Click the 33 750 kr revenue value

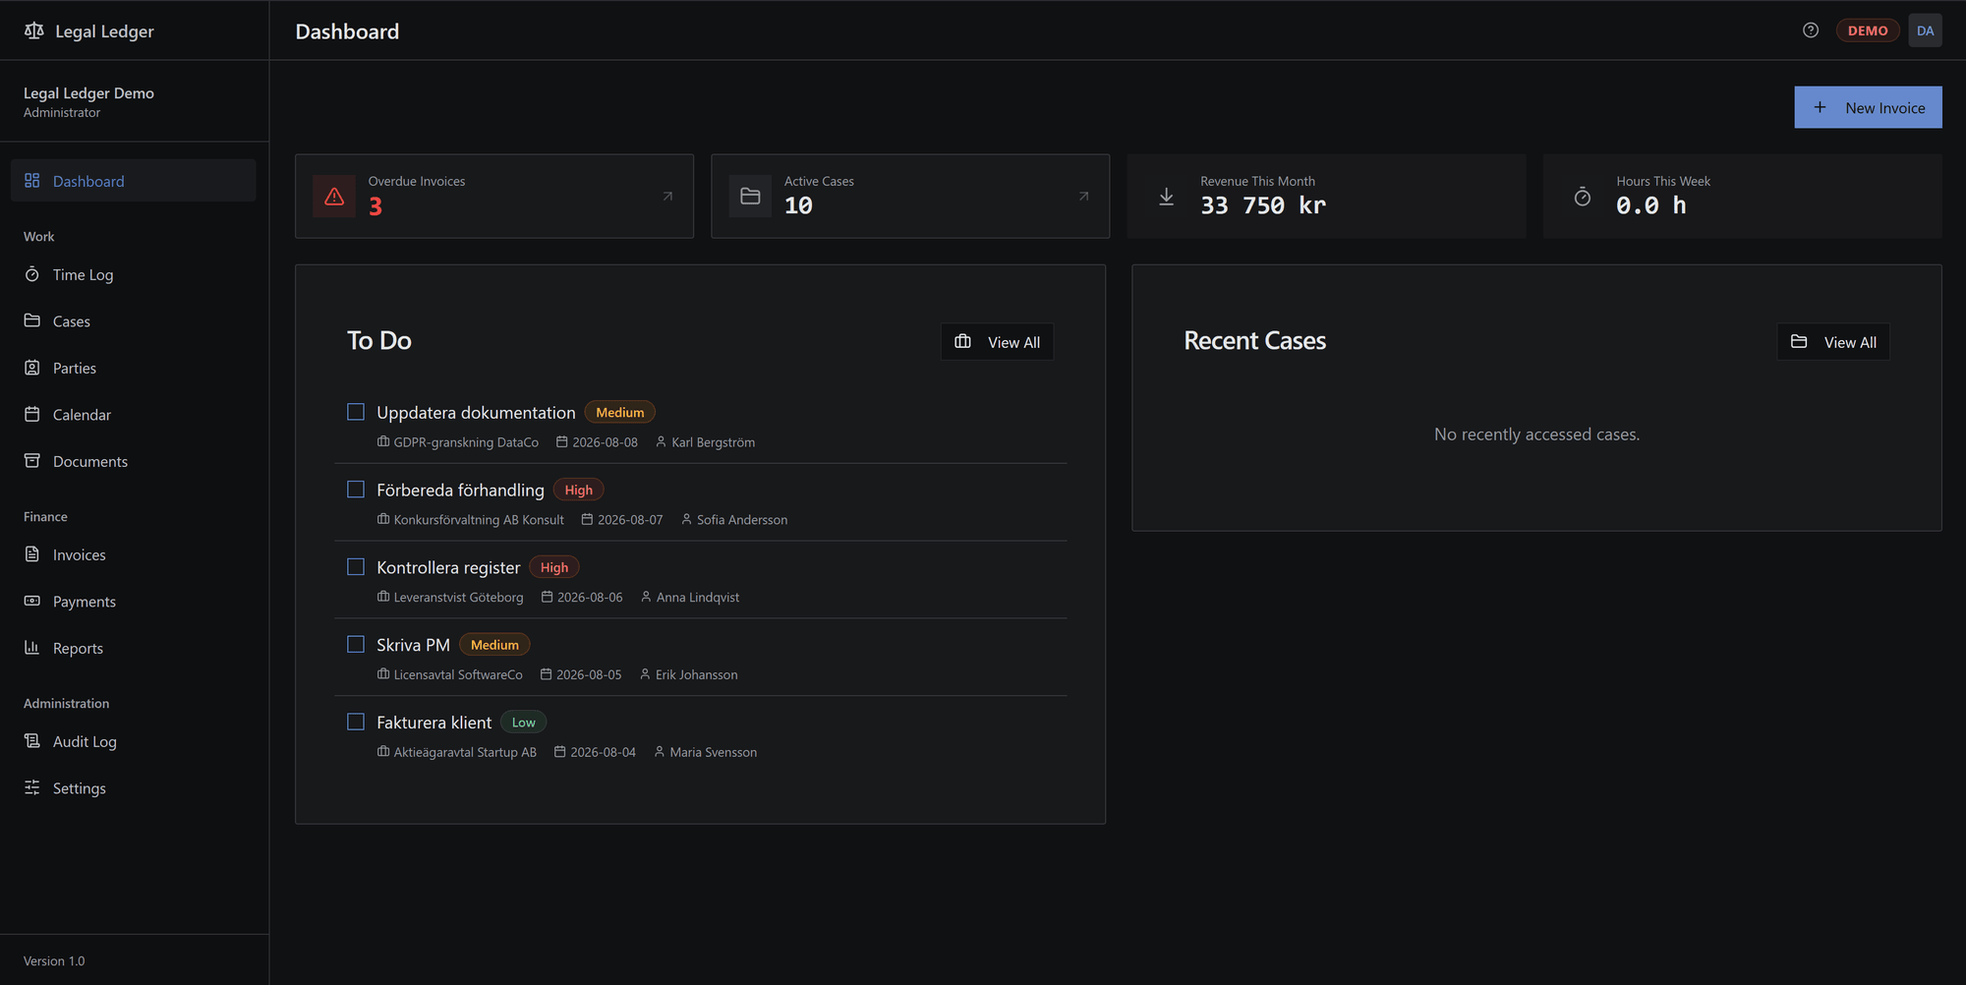pos(1263,205)
